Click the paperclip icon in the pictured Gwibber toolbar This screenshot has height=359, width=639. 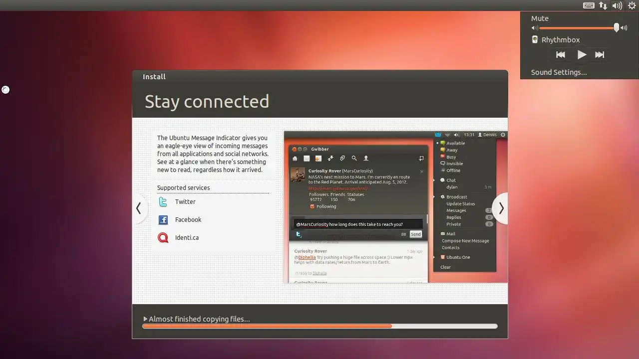pyautogui.click(x=342, y=159)
